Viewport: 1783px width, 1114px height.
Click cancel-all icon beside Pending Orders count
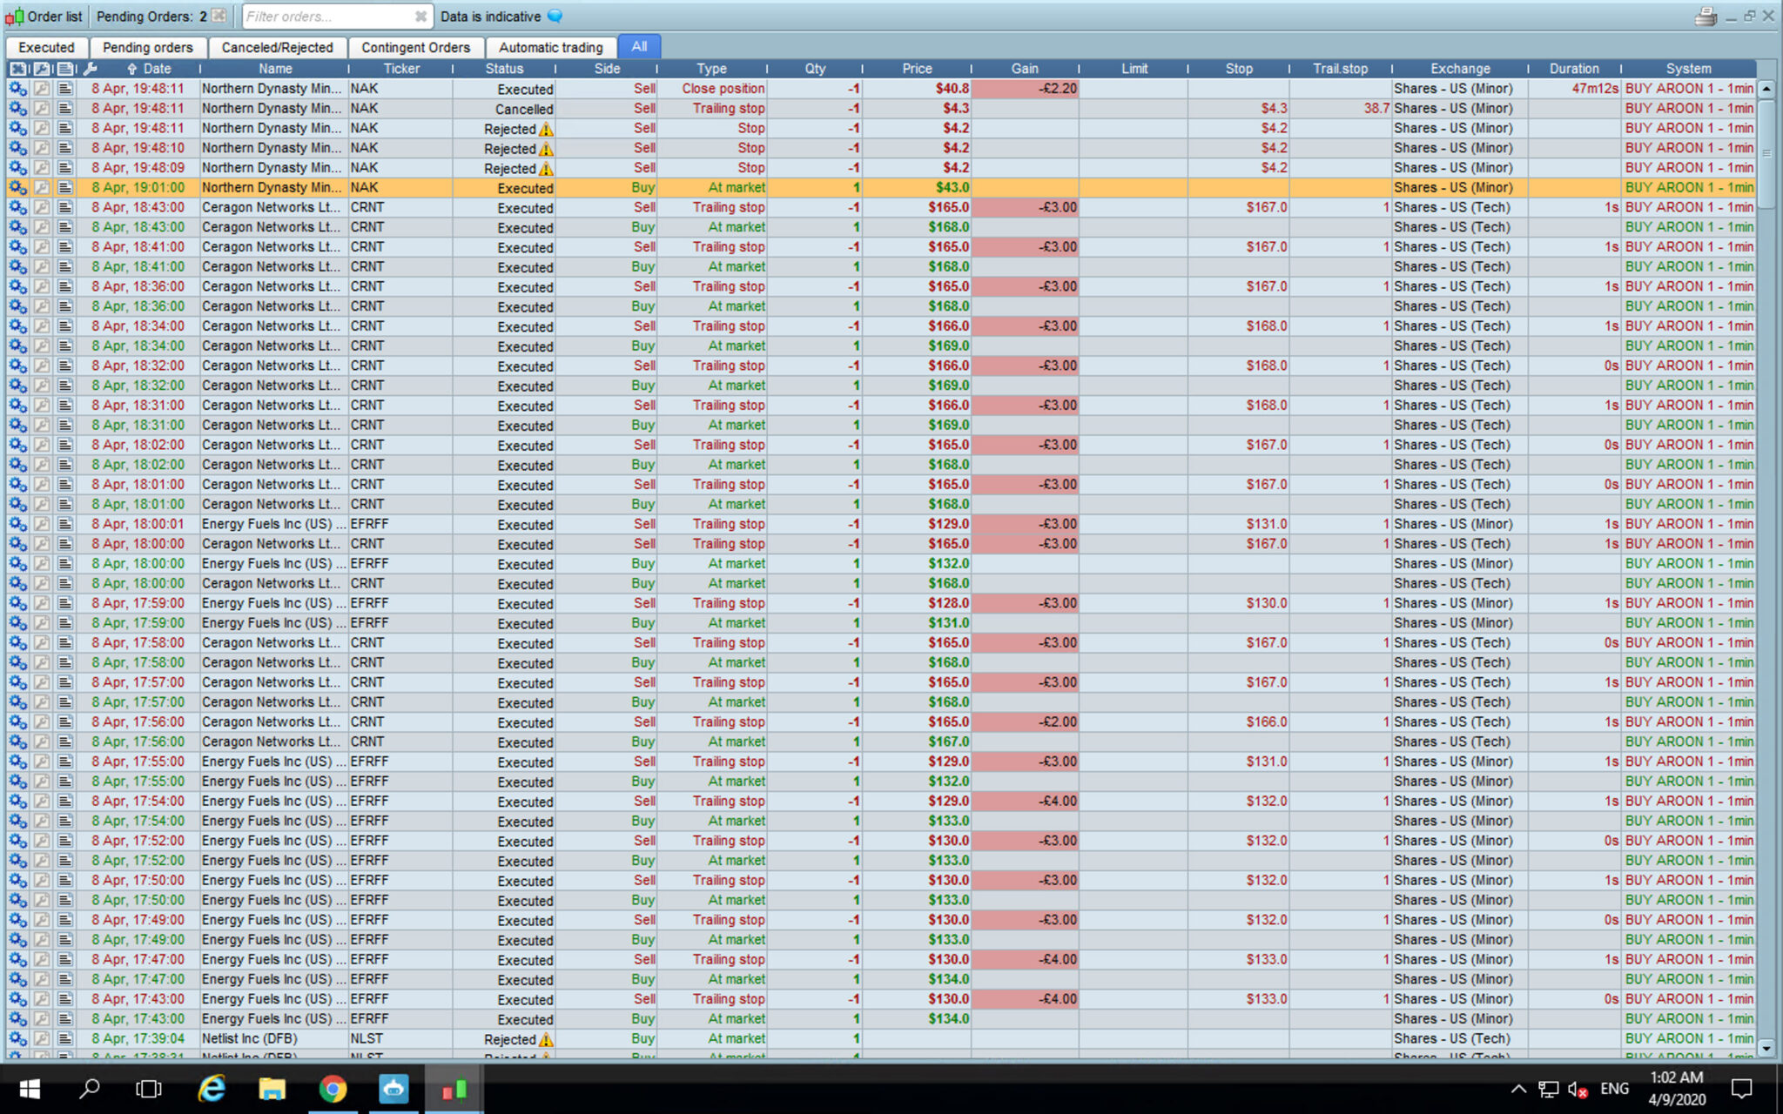click(x=219, y=17)
